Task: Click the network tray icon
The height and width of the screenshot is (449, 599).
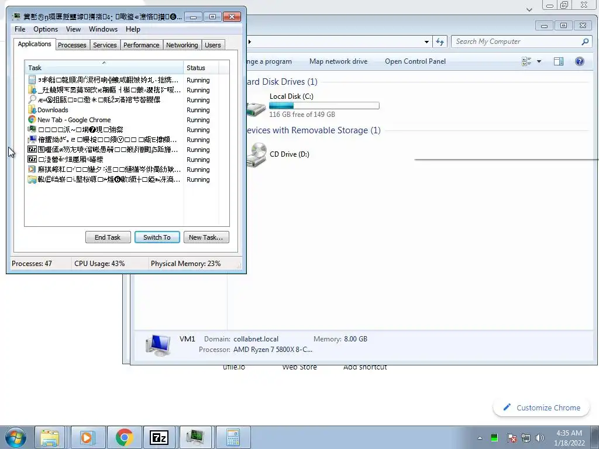Action: click(526, 438)
